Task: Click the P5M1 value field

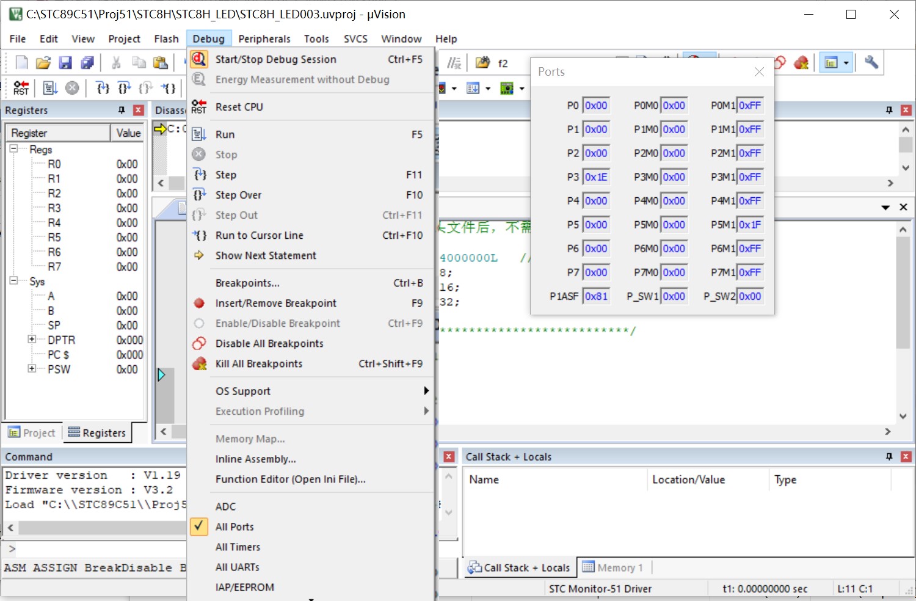Action: click(750, 225)
